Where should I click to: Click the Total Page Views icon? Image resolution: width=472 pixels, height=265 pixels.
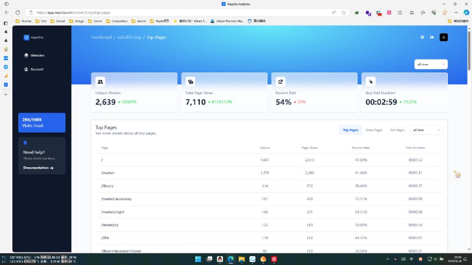tap(190, 82)
